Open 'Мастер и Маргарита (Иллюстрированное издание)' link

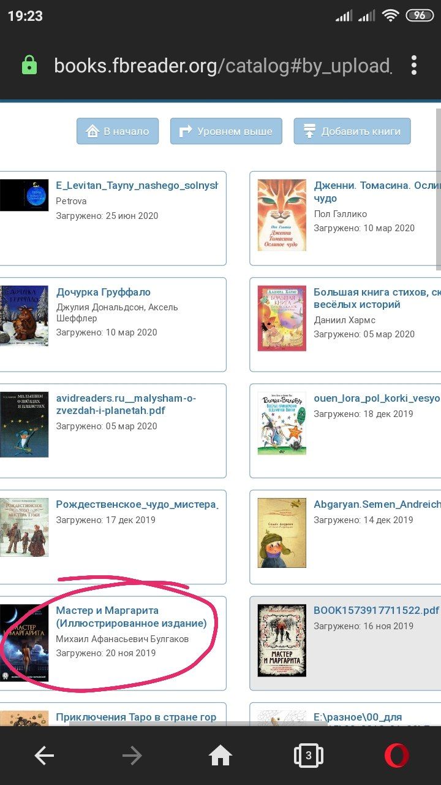(x=131, y=617)
